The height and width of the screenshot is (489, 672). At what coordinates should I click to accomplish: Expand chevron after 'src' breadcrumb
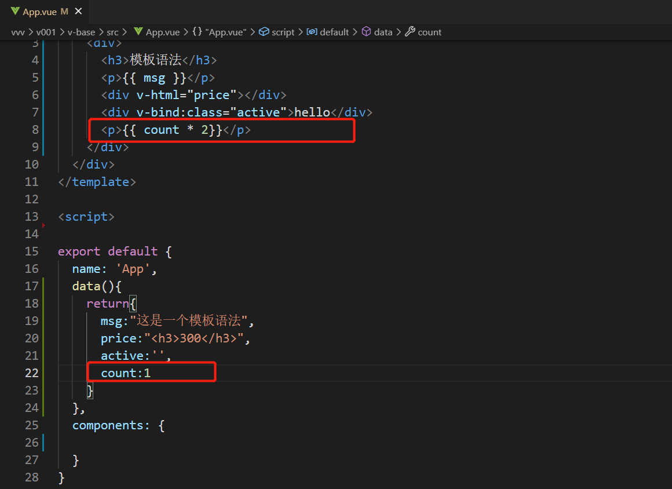pos(125,32)
